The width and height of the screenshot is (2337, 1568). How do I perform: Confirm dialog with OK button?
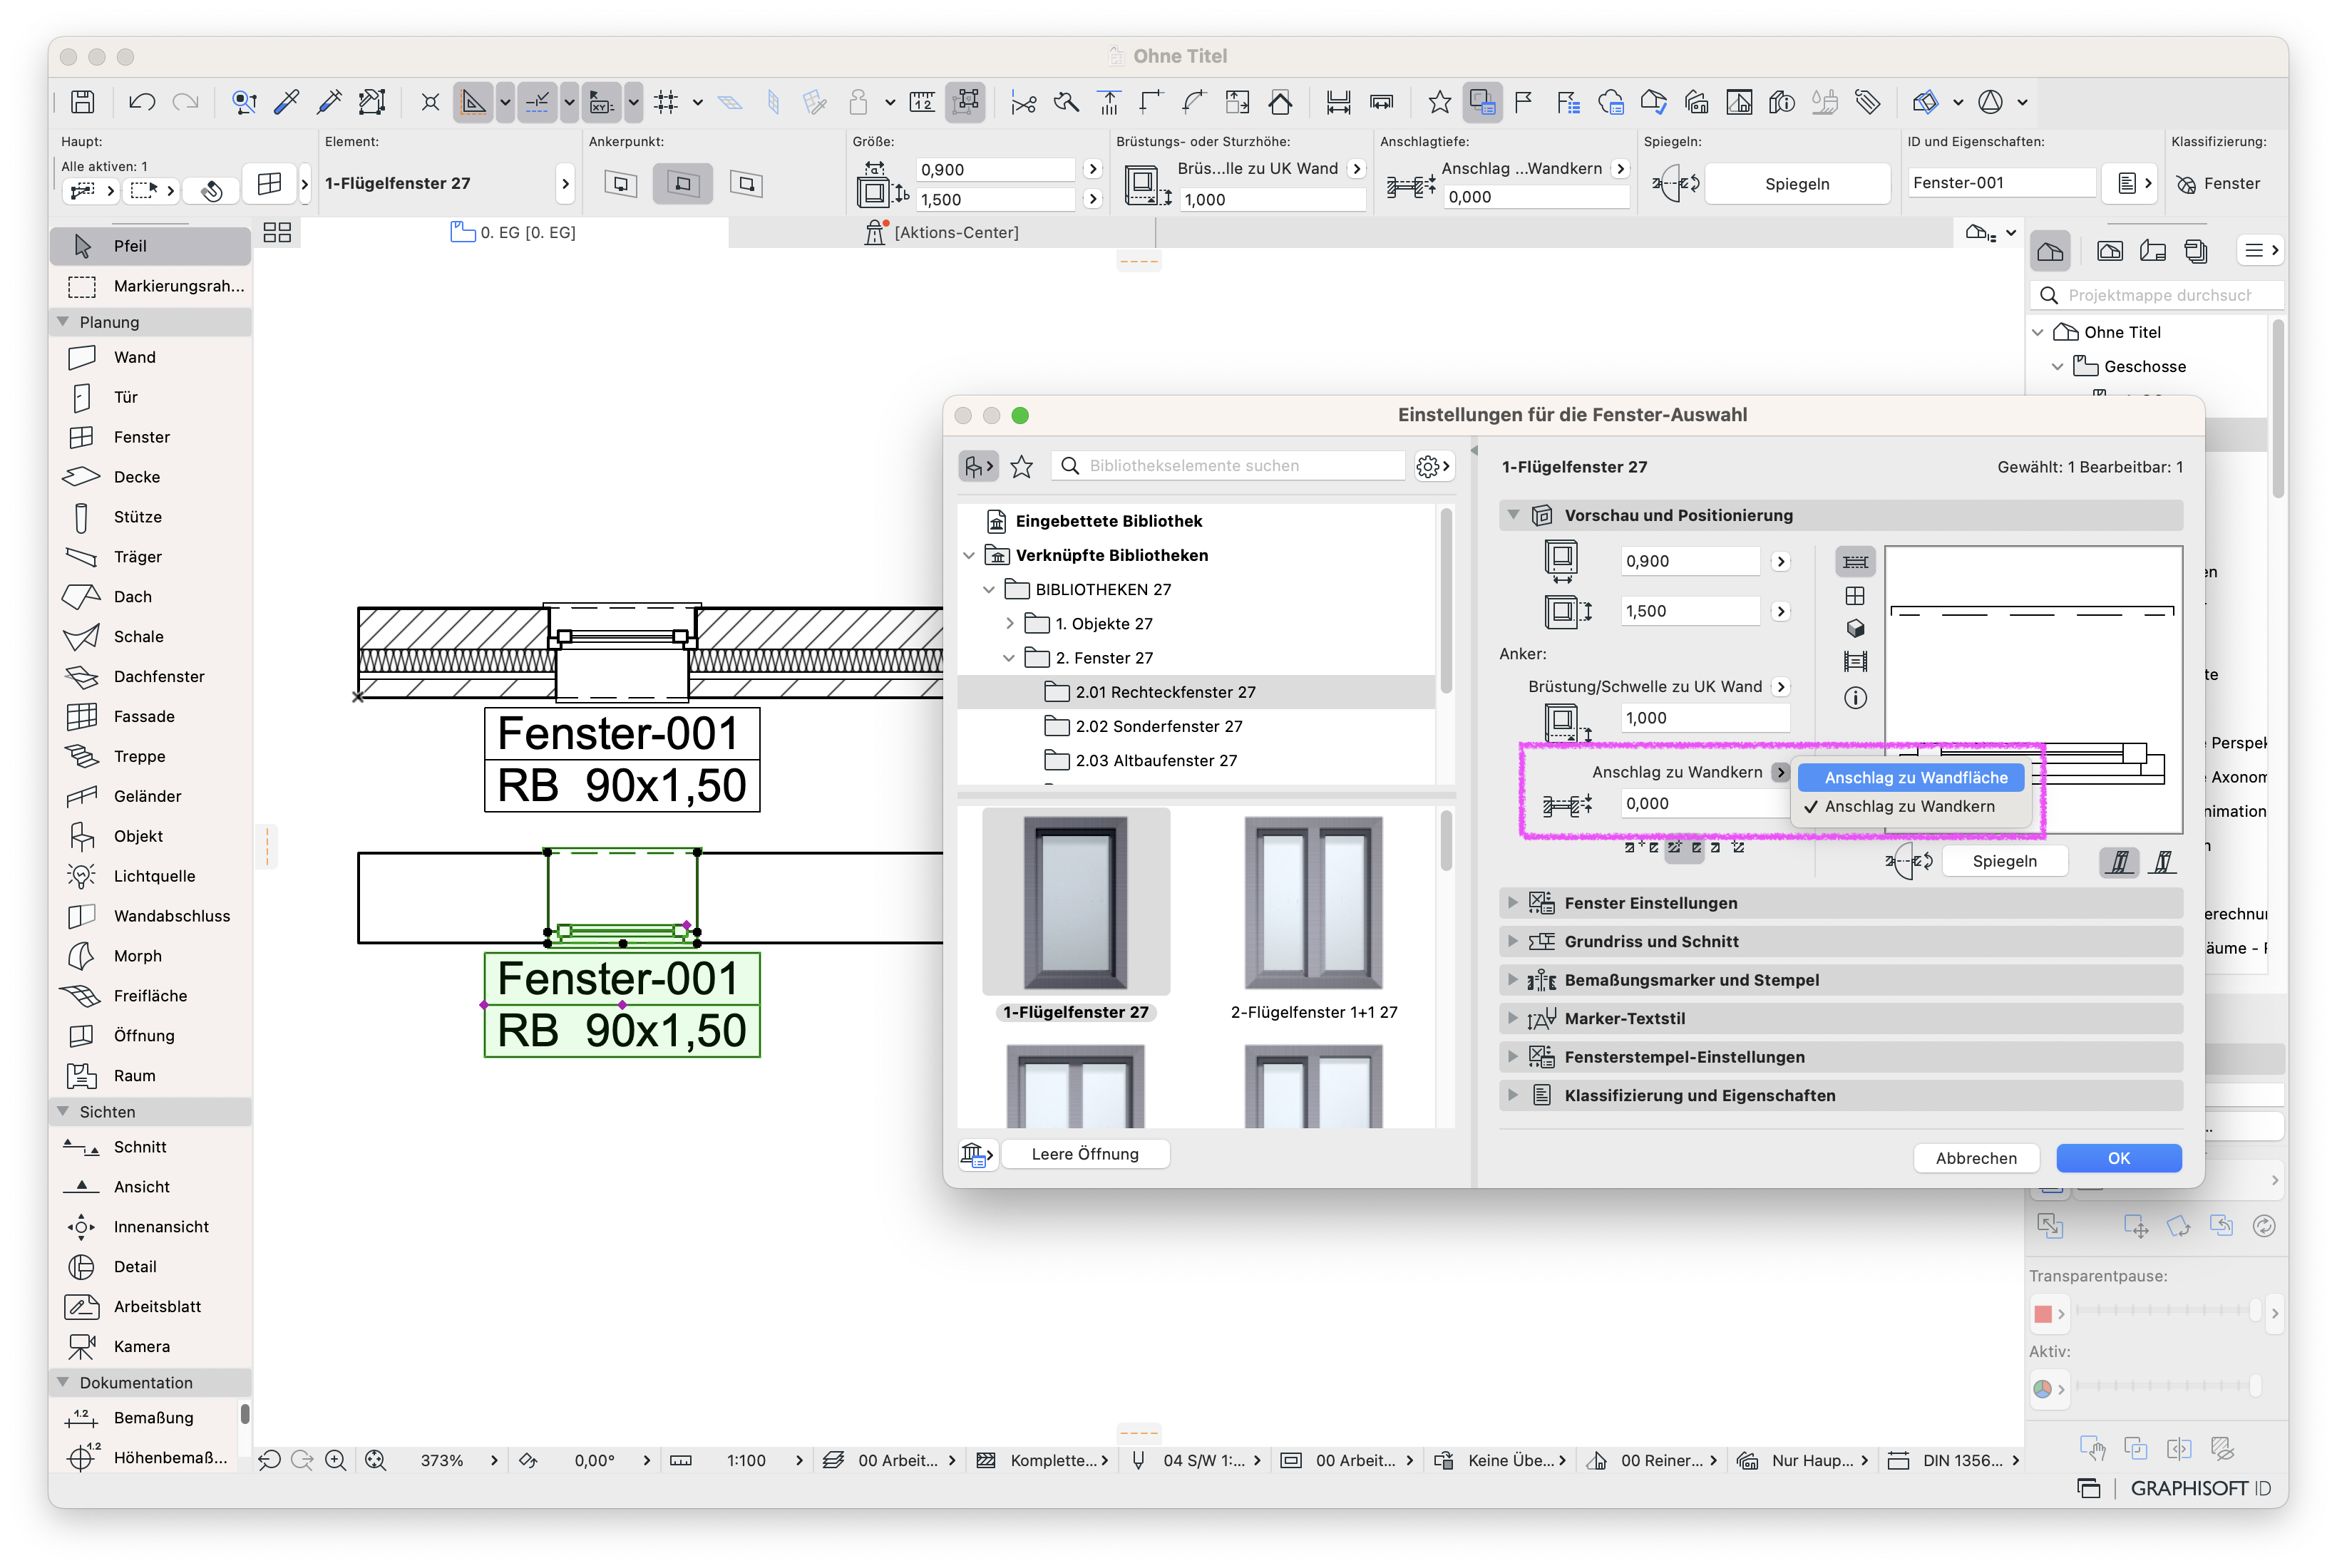[x=2118, y=1159]
